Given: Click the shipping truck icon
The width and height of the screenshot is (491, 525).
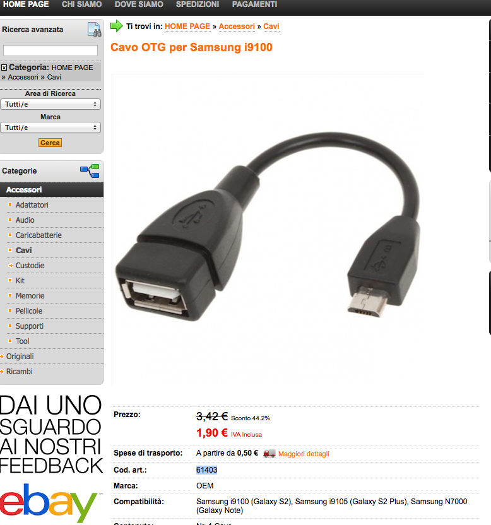Looking at the screenshot, I should click(x=269, y=453).
